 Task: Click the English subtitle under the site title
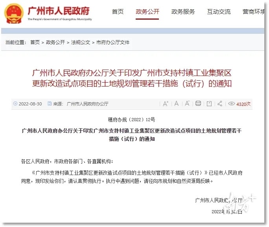click(60, 19)
